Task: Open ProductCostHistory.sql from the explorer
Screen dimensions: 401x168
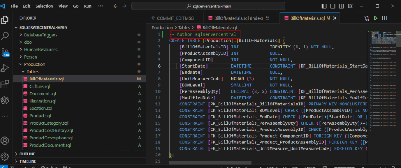Action: coord(51,130)
